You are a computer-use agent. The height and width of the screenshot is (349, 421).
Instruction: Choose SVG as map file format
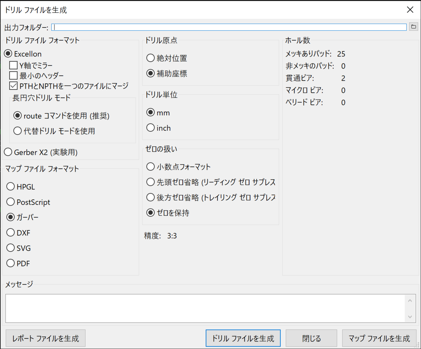[x=11, y=248]
